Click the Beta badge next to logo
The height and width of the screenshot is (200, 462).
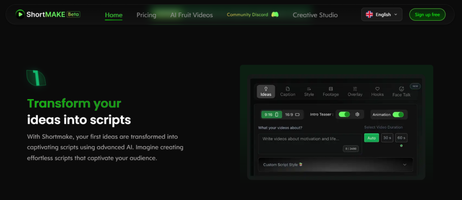74,14
